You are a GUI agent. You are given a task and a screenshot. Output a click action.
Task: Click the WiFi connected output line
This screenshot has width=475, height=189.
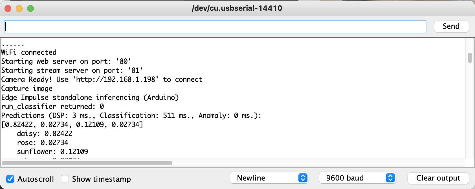[x=28, y=52]
